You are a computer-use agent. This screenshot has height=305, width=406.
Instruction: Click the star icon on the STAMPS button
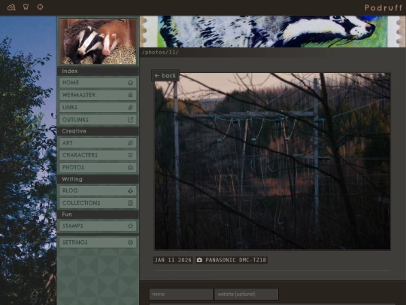coord(130,226)
